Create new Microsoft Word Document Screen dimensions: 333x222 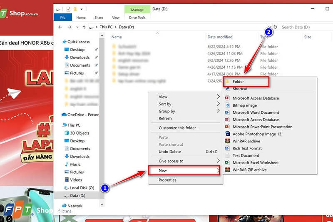(270, 112)
